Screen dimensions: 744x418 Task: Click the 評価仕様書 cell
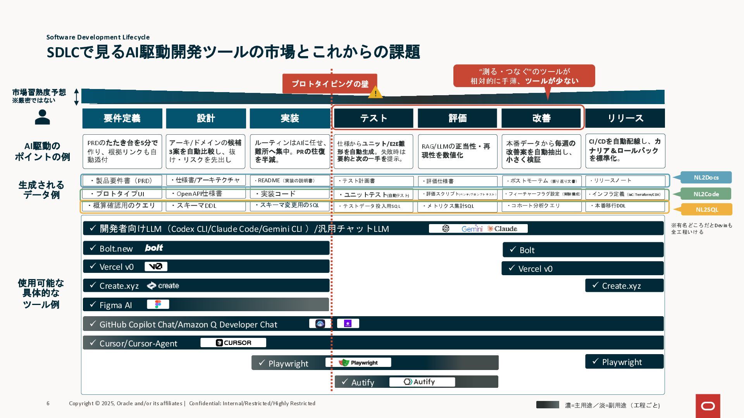(458, 181)
